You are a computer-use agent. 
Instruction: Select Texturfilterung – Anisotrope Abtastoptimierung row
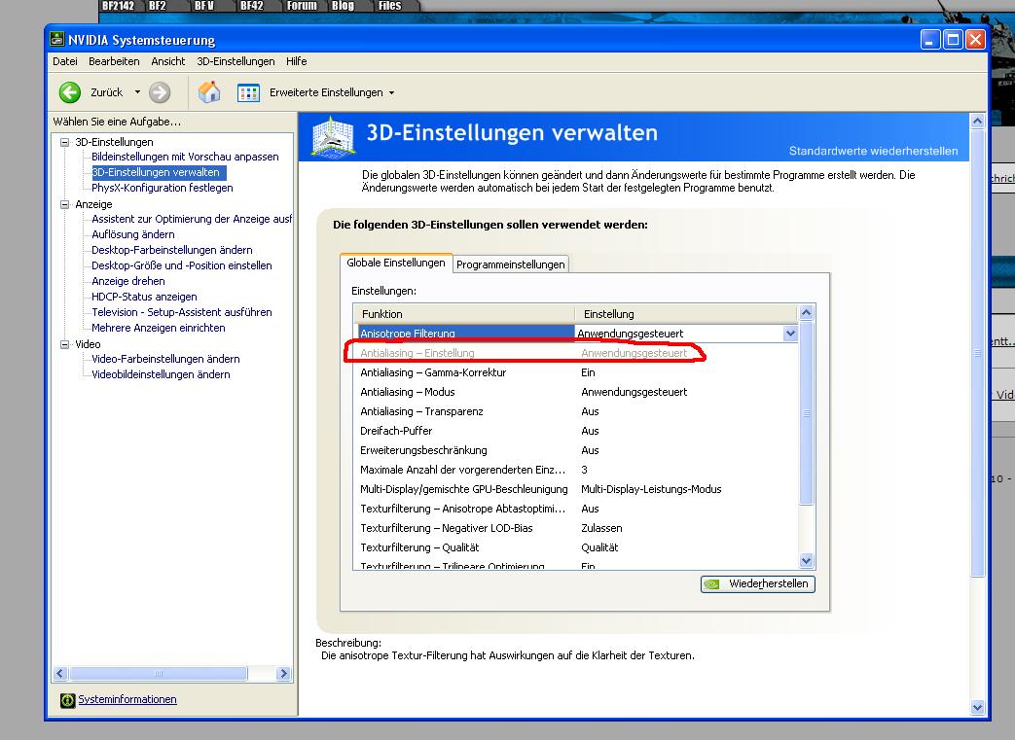[x=577, y=509]
